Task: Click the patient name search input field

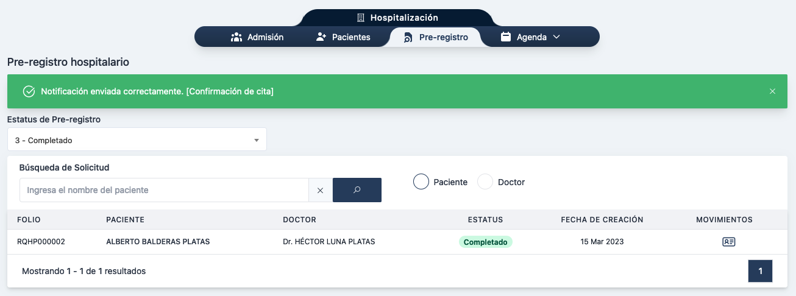Action: pos(164,190)
